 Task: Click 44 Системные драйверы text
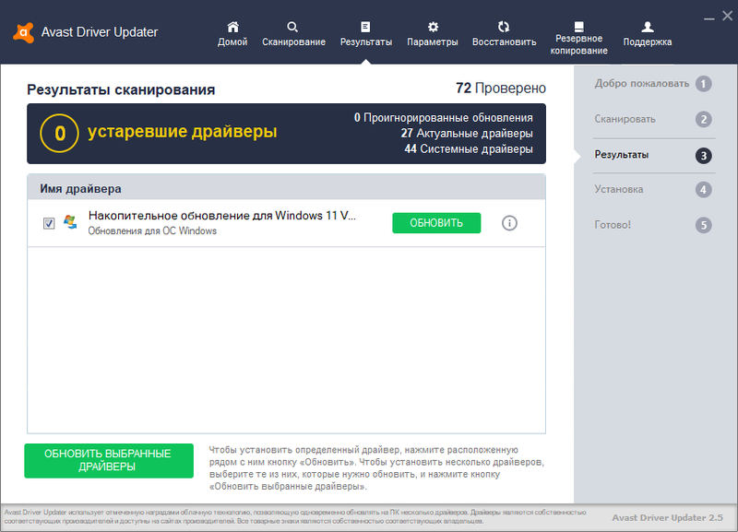(469, 149)
